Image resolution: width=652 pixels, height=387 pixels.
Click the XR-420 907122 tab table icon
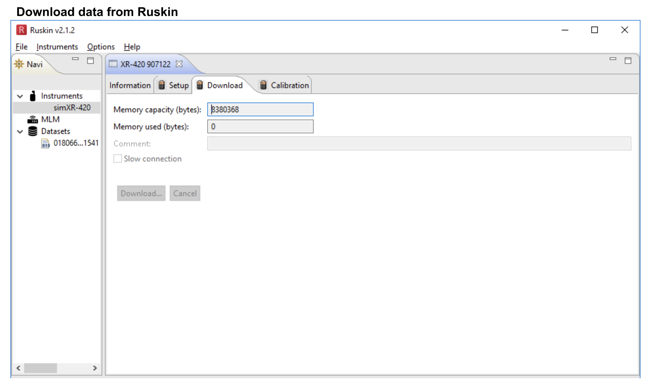(113, 64)
